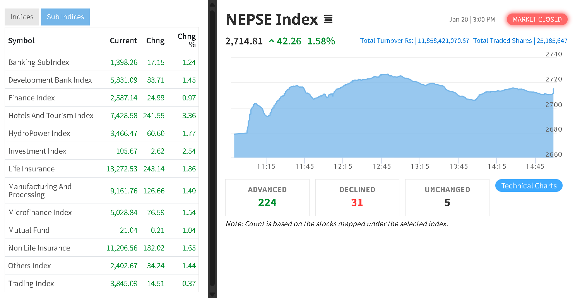Click the green up caret beside 42.26
Image resolution: width=575 pixels, height=298 pixels.
(271, 41)
